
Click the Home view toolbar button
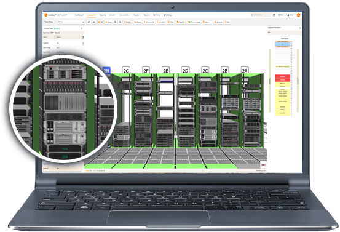coord(108,22)
